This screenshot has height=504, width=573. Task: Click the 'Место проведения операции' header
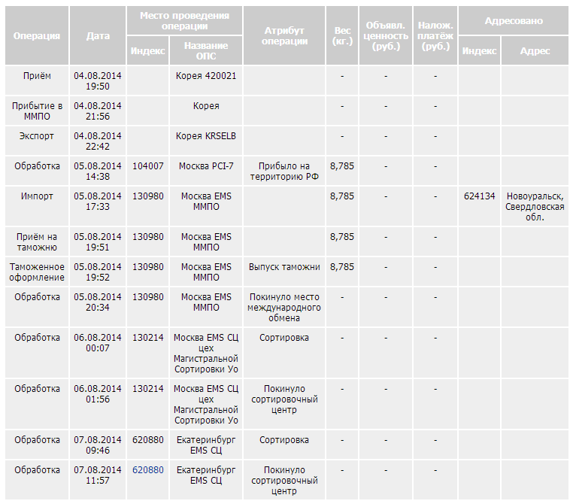coord(184,20)
